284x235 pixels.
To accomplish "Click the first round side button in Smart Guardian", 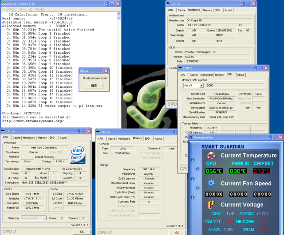I will point(192,160).
